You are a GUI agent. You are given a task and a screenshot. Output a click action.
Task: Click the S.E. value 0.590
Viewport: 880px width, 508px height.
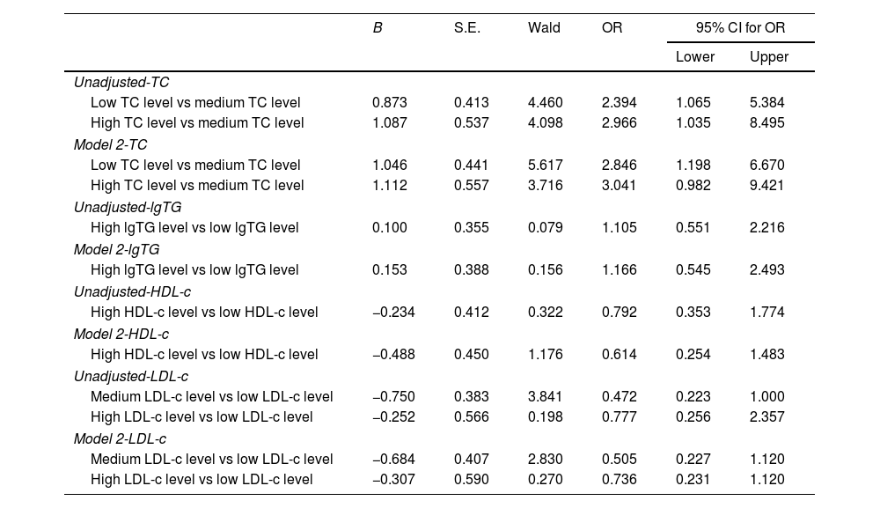pyautogui.click(x=472, y=479)
